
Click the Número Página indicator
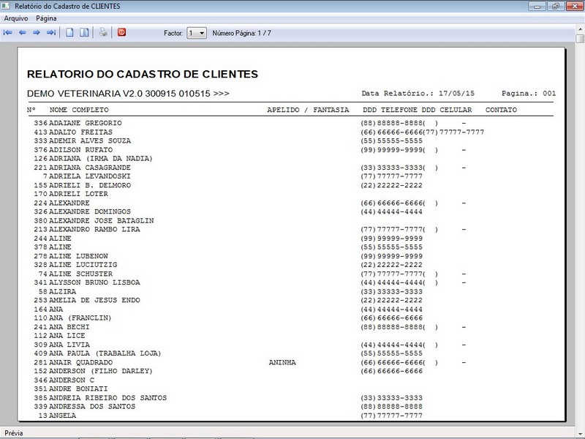tap(241, 33)
